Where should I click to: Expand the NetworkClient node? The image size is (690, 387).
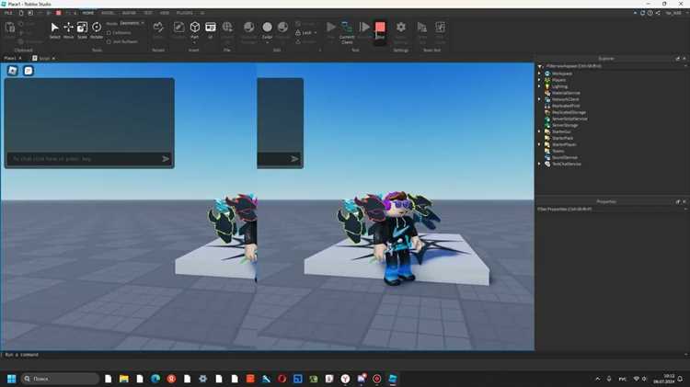click(x=539, y=99)
